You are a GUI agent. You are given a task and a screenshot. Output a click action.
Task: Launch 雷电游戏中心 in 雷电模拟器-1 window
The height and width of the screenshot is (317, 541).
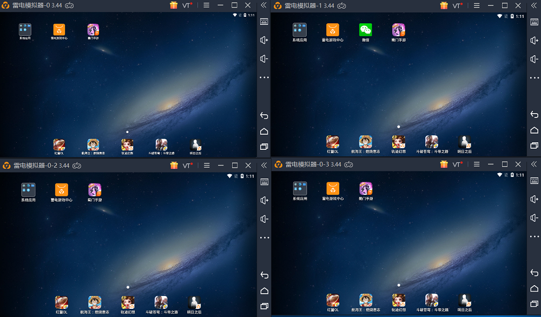point(333,30)
